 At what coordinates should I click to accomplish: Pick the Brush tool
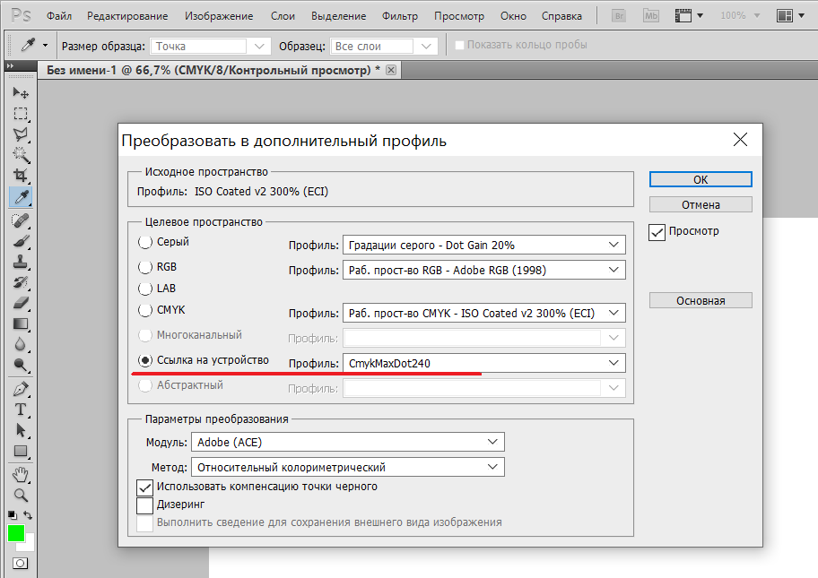pos(20,241)
